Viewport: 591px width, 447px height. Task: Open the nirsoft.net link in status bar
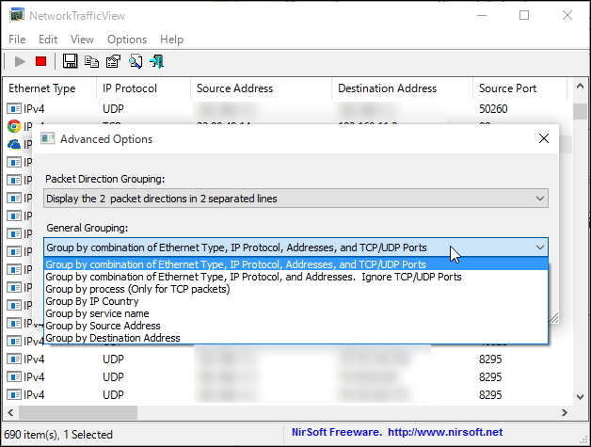point(445,432)
